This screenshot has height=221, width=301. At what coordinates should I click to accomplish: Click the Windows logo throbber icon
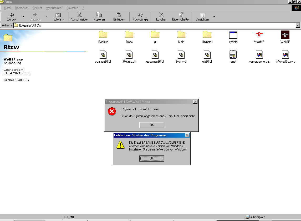tap(296, 8)
